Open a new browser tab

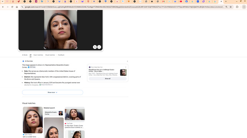click(226, 1)
